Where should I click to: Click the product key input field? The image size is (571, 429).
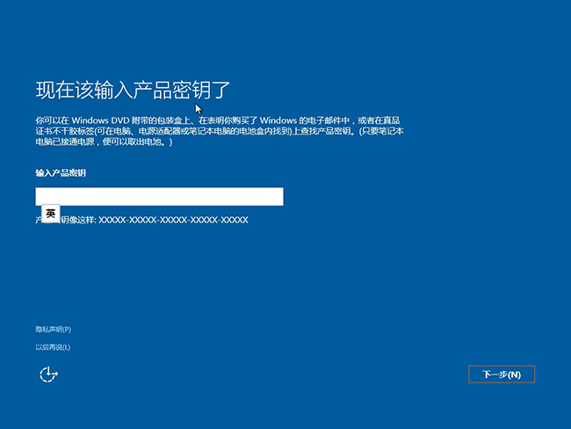click(x=159, y=196)
